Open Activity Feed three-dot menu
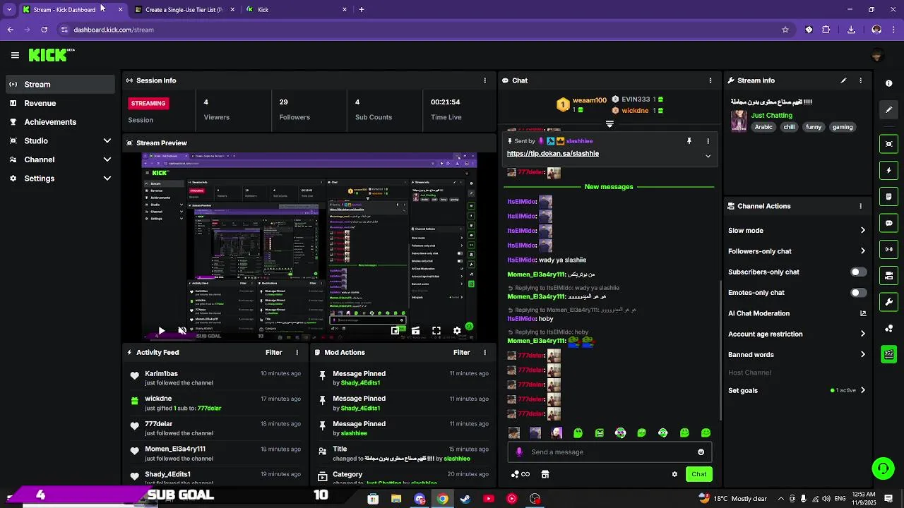Viewport: 904px width, 508px height. 297,352
